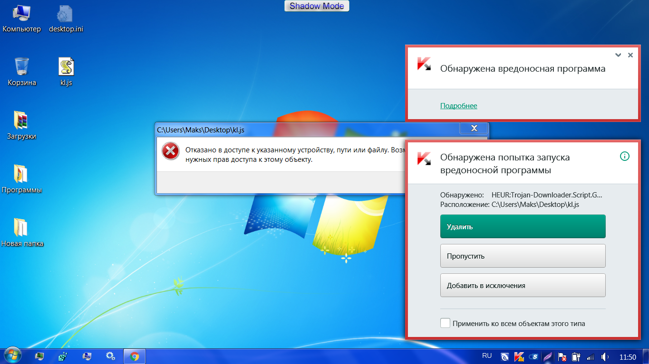Click the Пропустить button

point(523,256)
